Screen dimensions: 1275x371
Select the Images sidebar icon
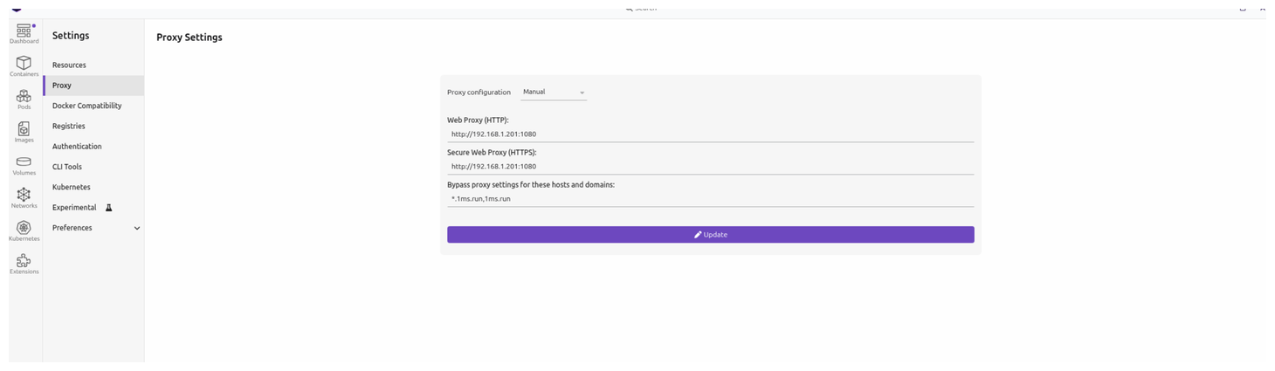(x=24, y=131)
